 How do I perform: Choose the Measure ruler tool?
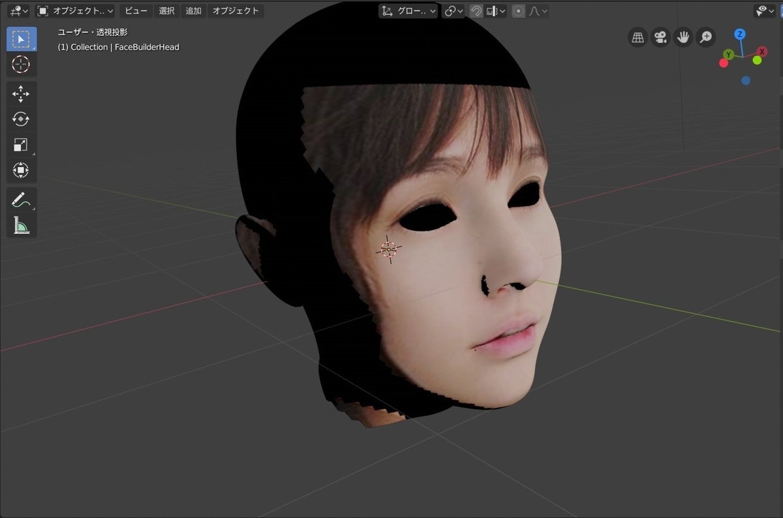coord(22,226)
